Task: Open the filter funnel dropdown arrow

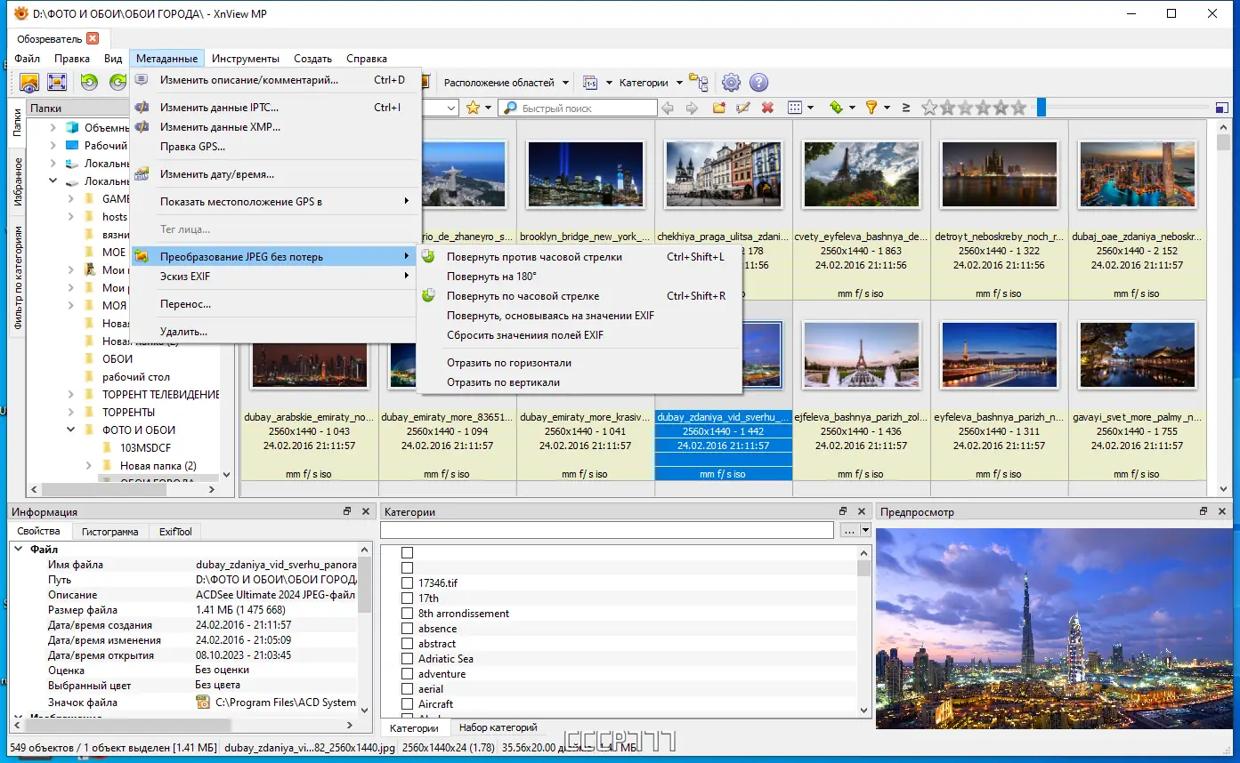Action: click(887, 108)
